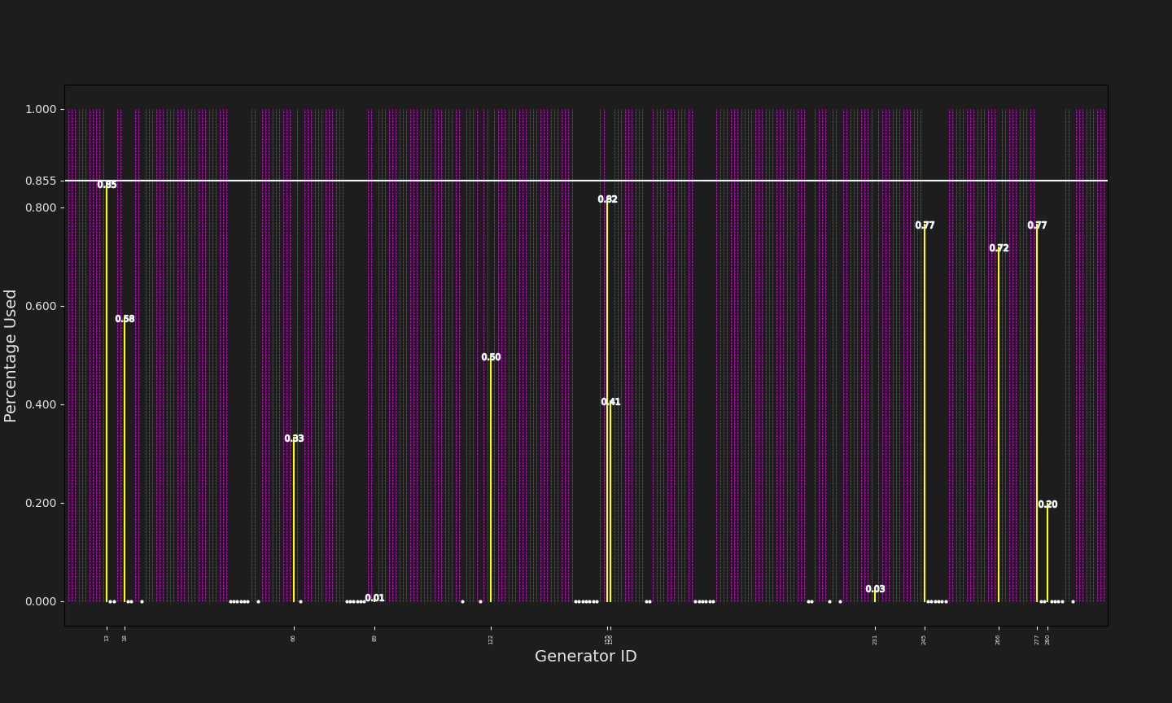Click the Generator ID axis title

pos(585,657)
